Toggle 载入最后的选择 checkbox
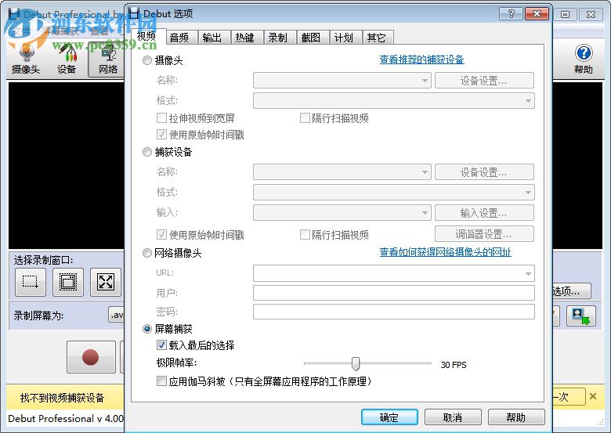This screenshot has width=611, height=433. point(161,345)
